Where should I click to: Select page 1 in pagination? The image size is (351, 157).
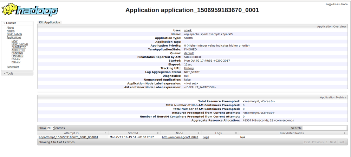click(x=327, y=142)
